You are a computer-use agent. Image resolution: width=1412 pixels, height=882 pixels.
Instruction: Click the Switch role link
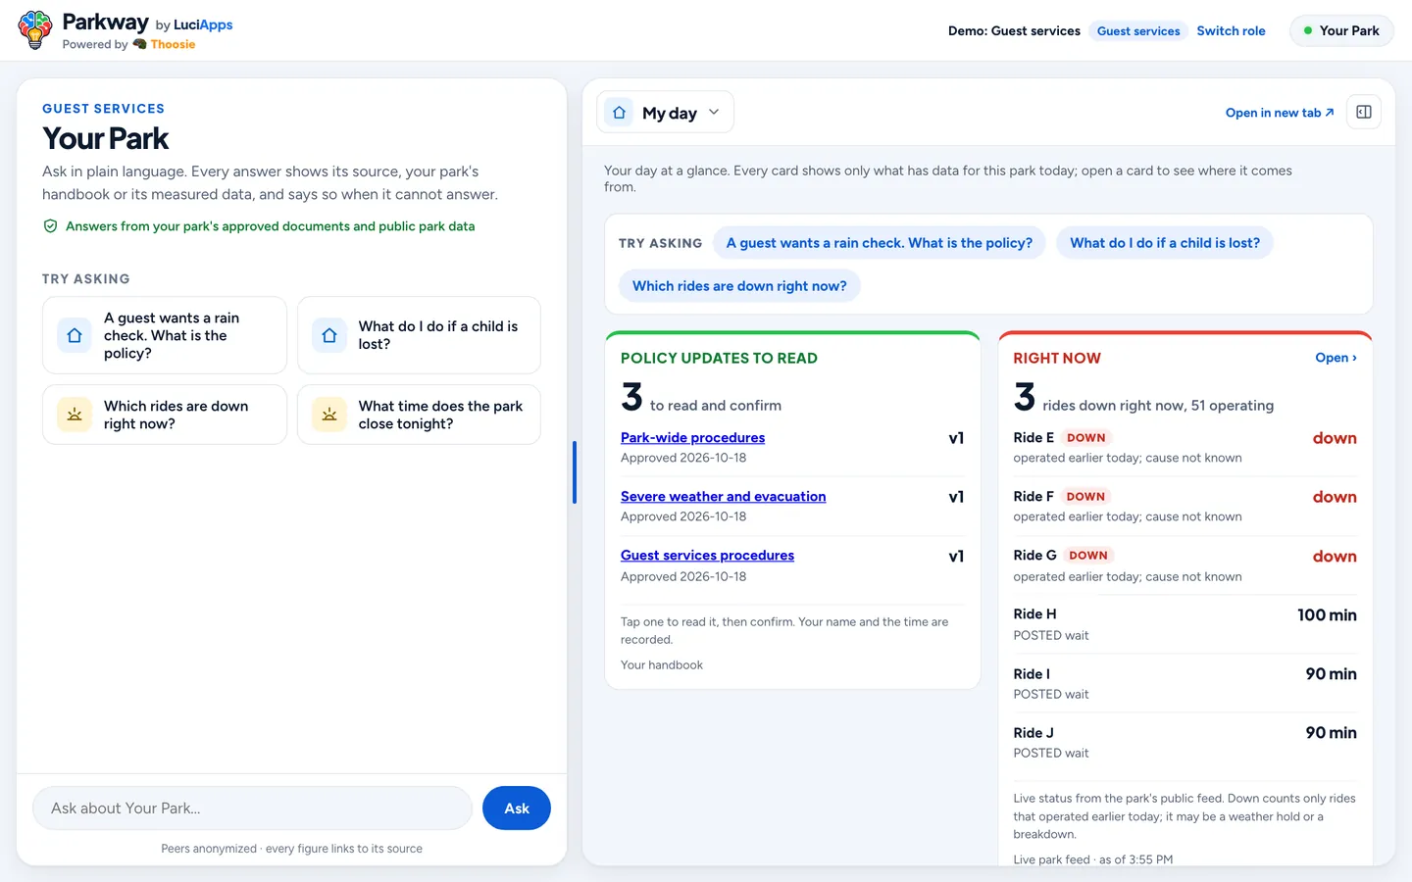point(1231,30)
